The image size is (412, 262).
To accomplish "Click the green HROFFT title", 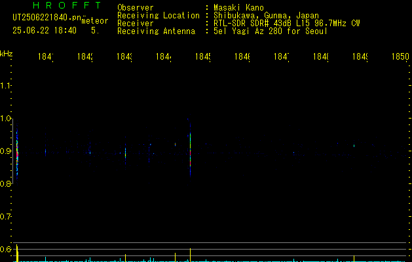I will [x=67, y=5].
